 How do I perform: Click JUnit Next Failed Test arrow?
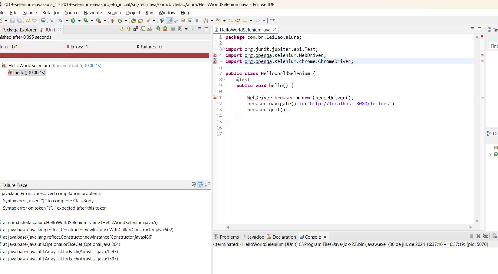[122, 29]
